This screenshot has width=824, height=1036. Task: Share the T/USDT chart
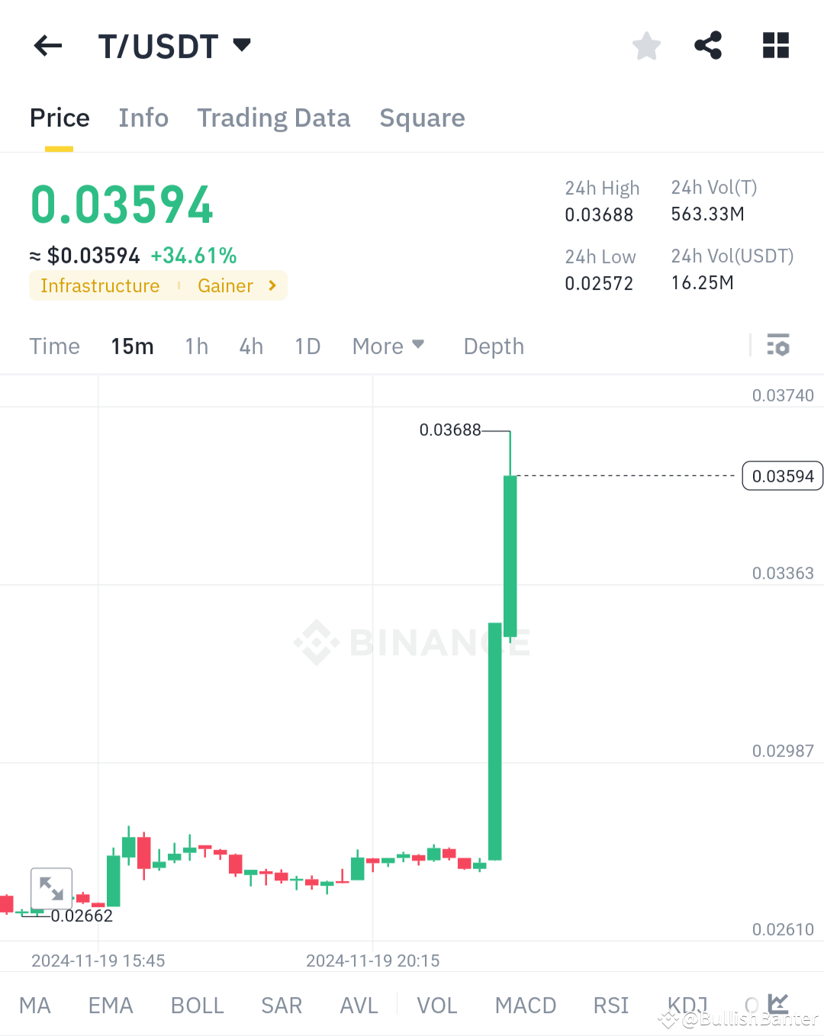point(708,46)
